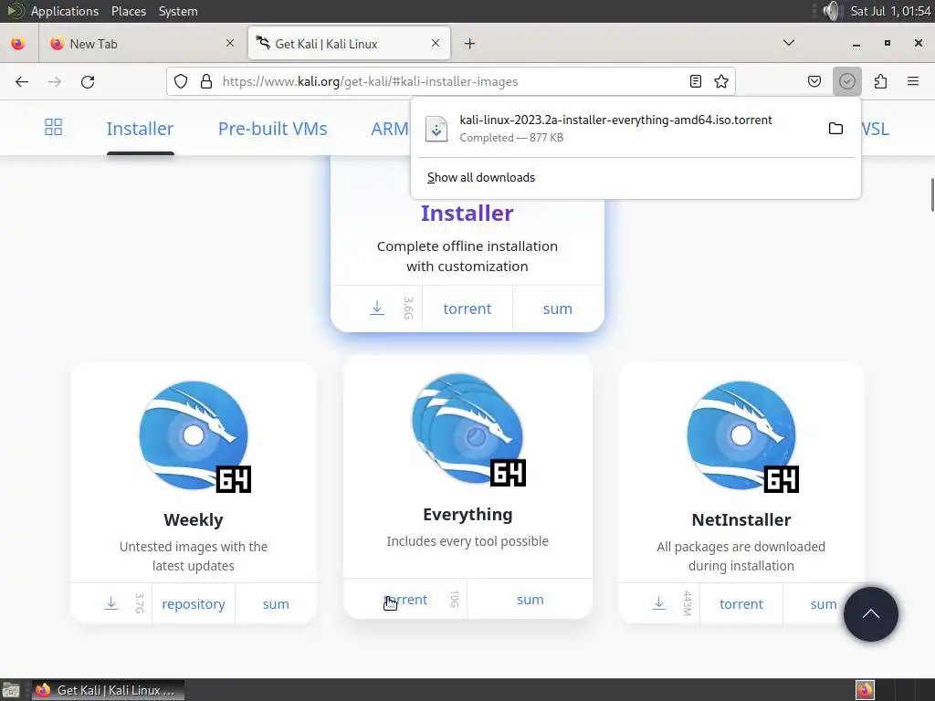
Task: Open the Applications menu
Action: point(65,11)
